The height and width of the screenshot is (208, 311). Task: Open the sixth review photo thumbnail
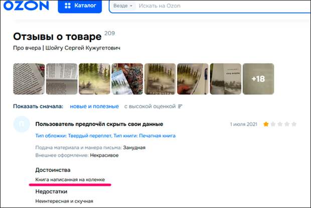click(193, 79)
